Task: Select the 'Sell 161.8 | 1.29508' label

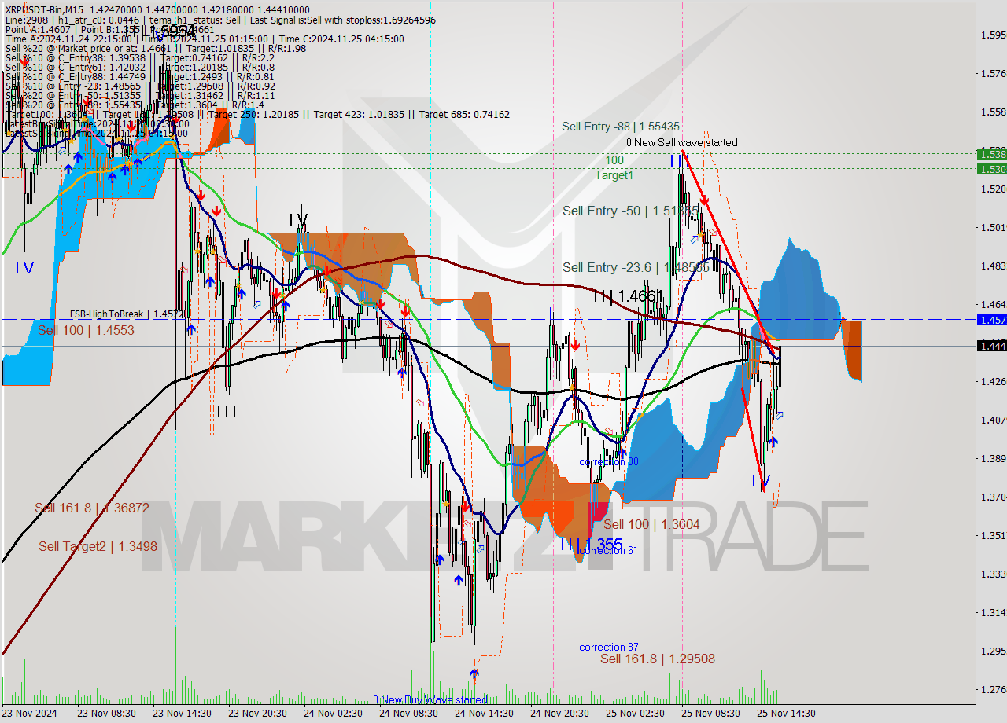Action: (x=658, y=659)
